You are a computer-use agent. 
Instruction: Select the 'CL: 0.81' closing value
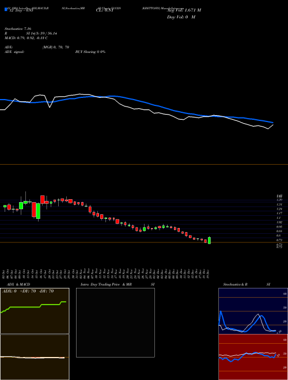(x=105, y=10)
